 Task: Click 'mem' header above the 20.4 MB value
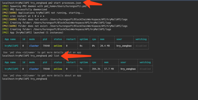click(102, 39)
